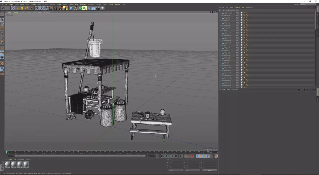The width and height of the screenshot is (319, 175).
Task: Enable automatic keyframe recording
Action: (x=193, y=156)
